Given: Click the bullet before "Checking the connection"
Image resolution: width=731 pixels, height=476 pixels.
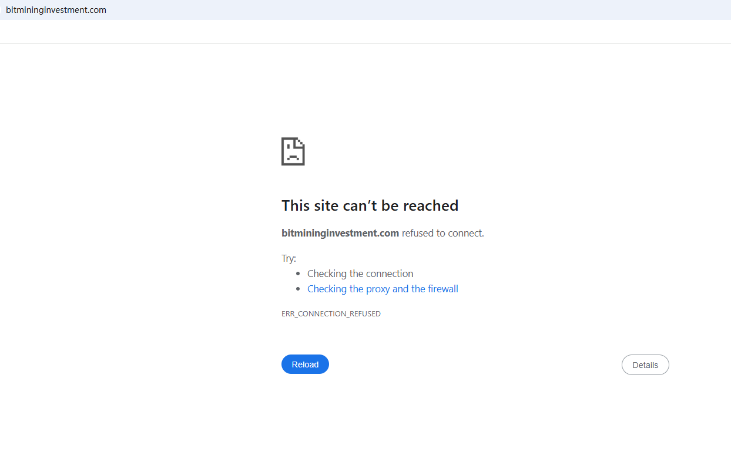Looking at the screenshot, I should tap(299, 274).
